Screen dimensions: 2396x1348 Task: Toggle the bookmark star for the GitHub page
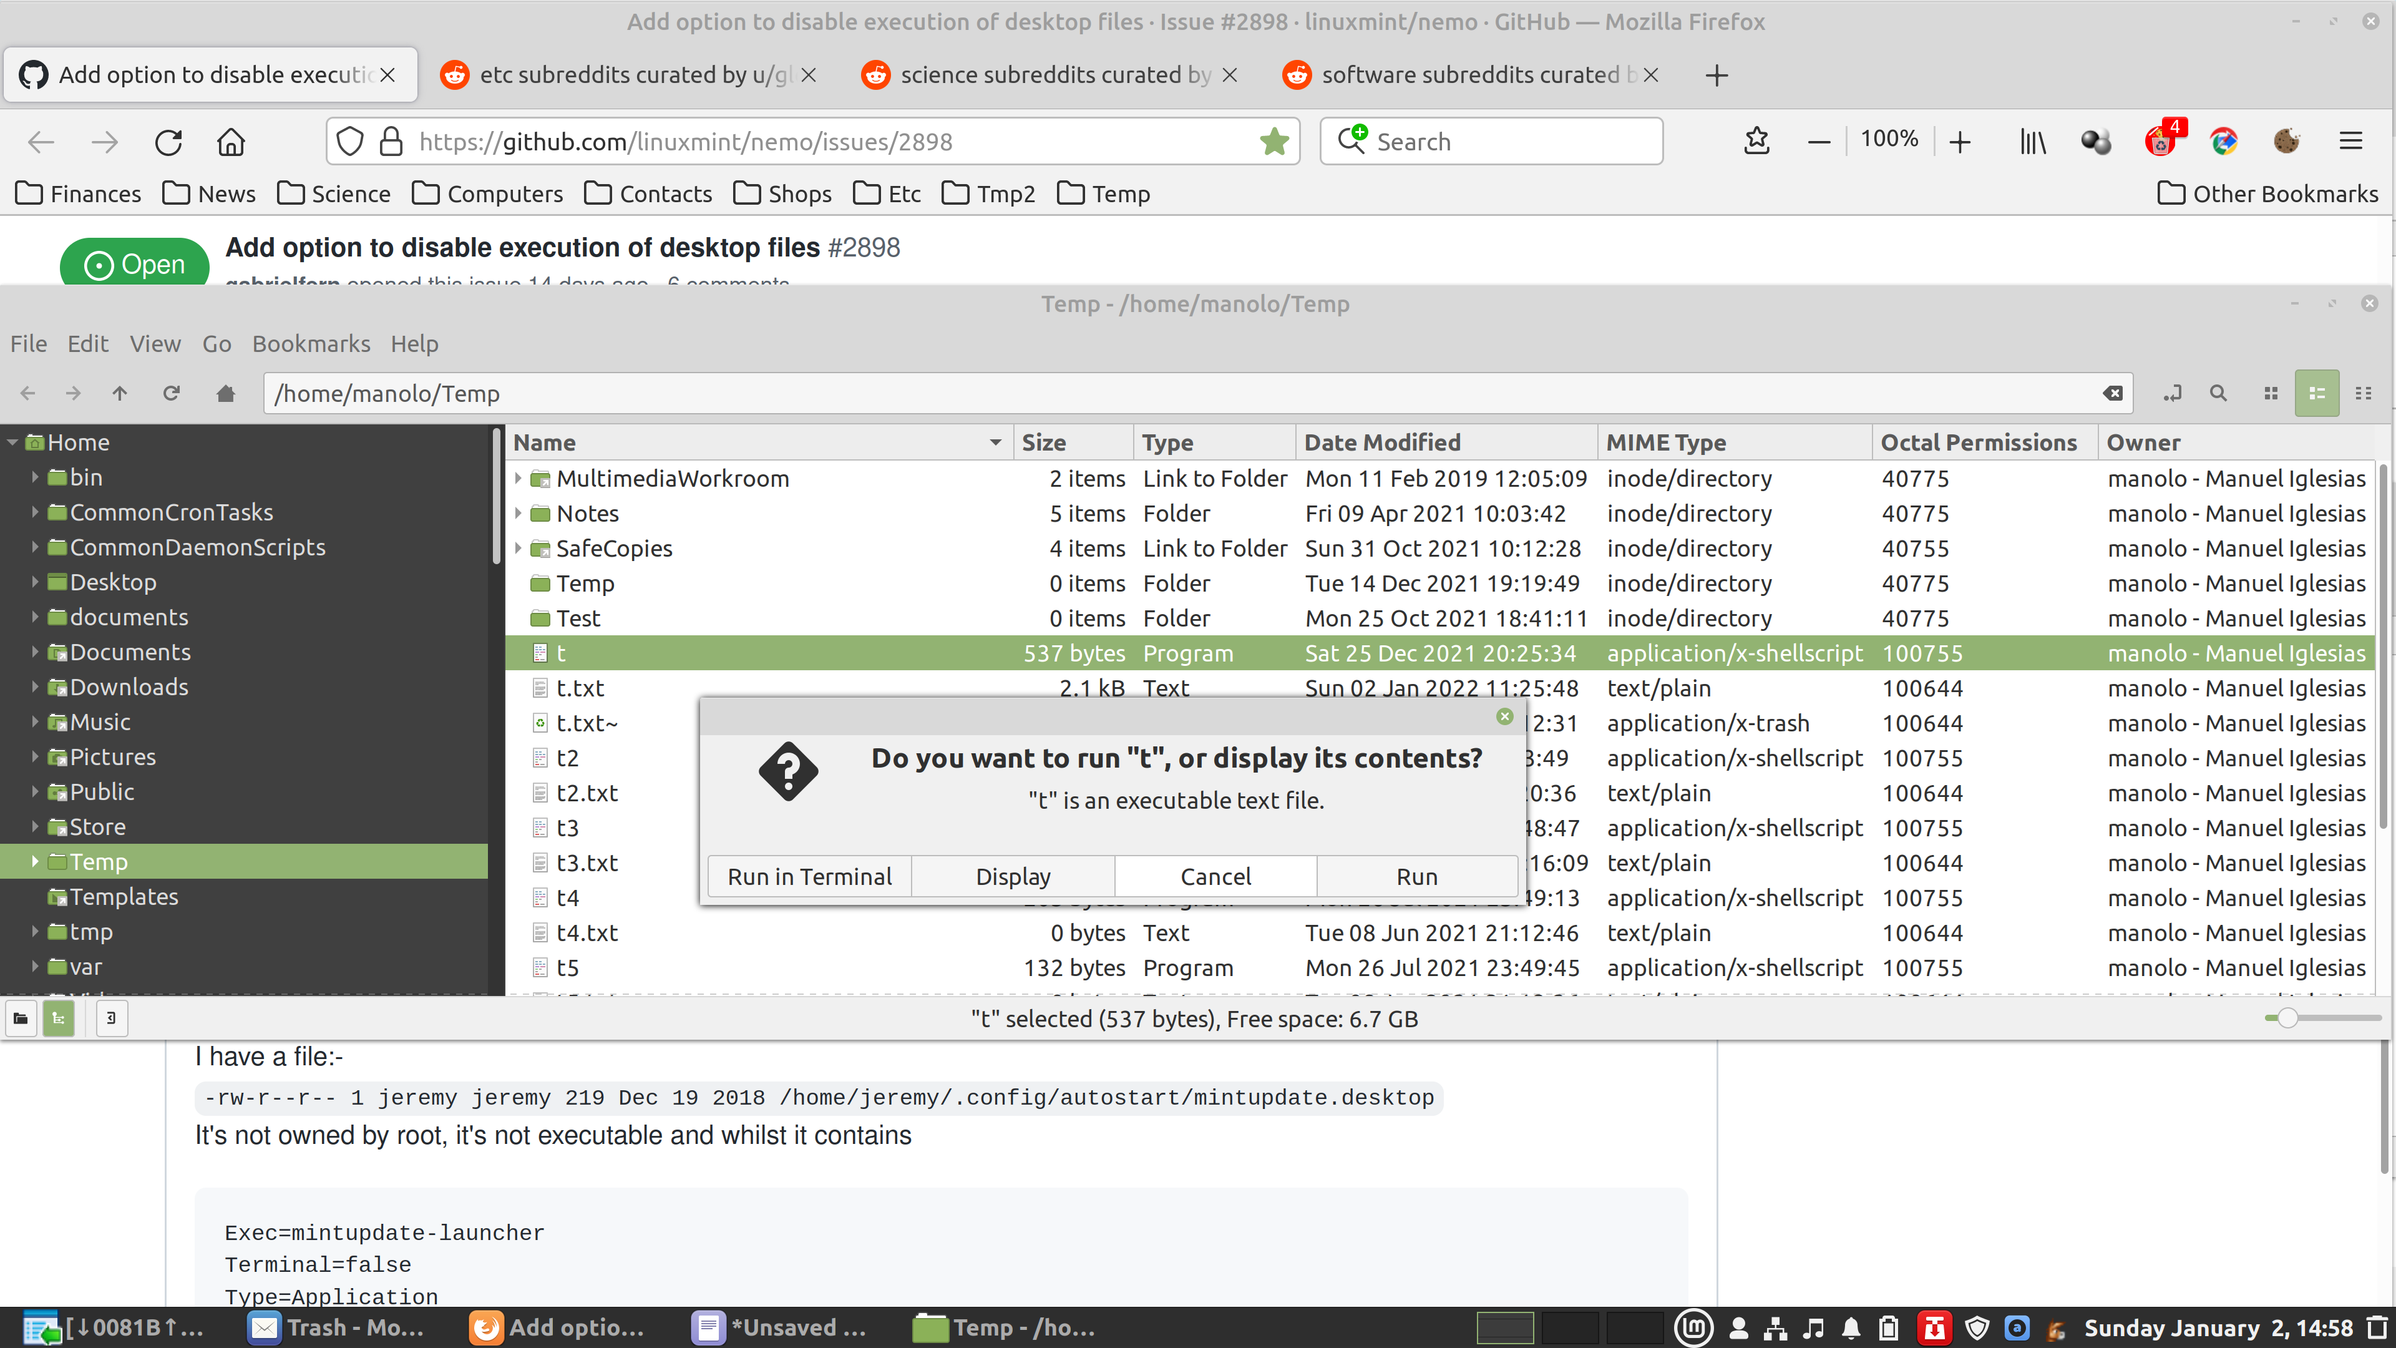point(1274,142)
